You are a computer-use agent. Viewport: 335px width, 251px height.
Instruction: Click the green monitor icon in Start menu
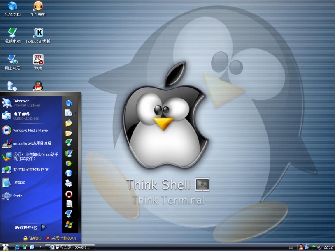coord(69,143)
